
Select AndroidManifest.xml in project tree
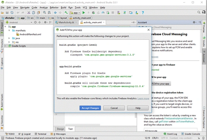29,35
